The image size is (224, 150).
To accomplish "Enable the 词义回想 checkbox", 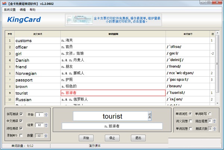I will (190, 121).
